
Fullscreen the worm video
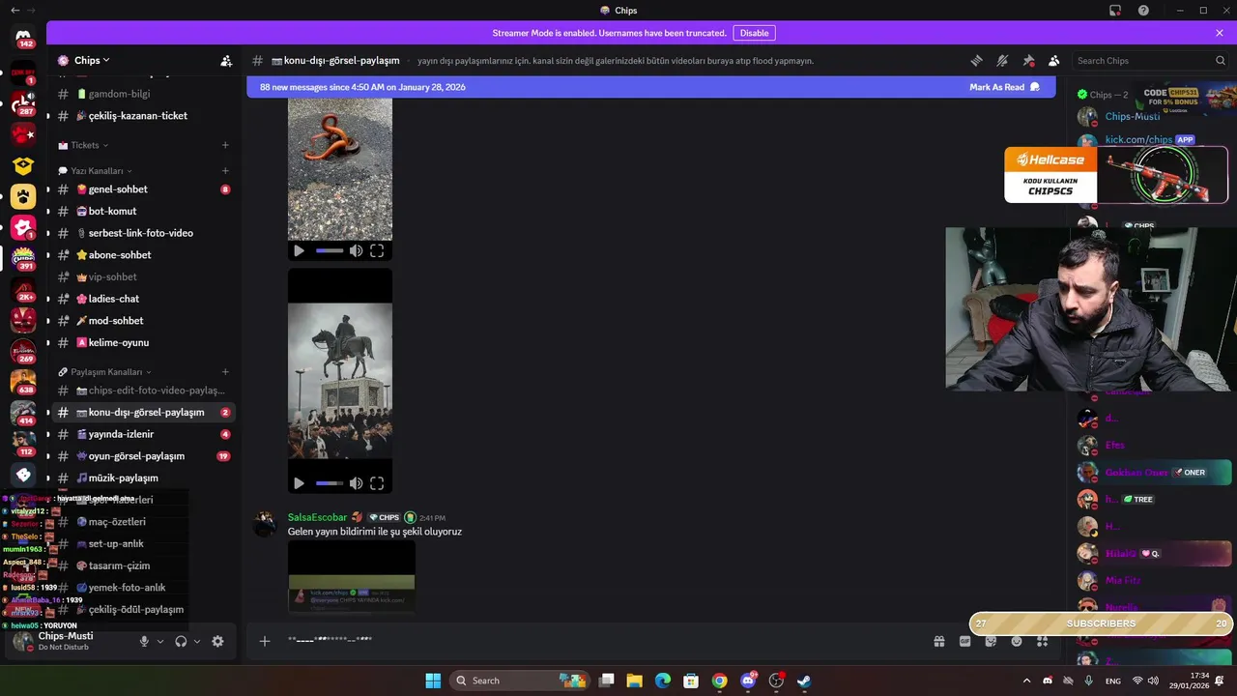pyautogui.click(x=377, y=250)
